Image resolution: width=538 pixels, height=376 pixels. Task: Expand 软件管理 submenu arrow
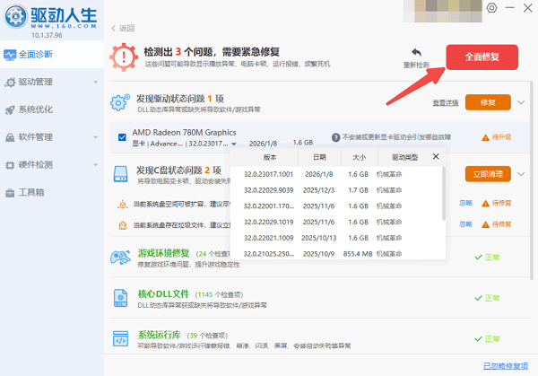click(96, 137)
